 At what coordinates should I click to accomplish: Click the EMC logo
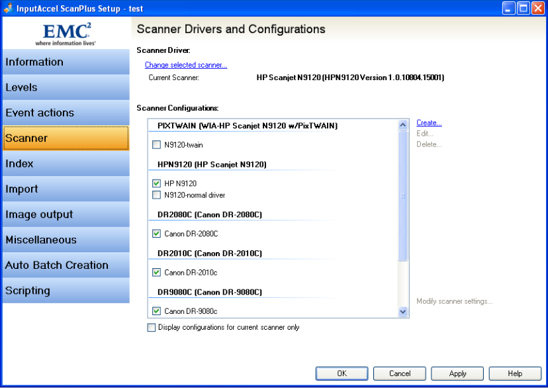point(66,34)
